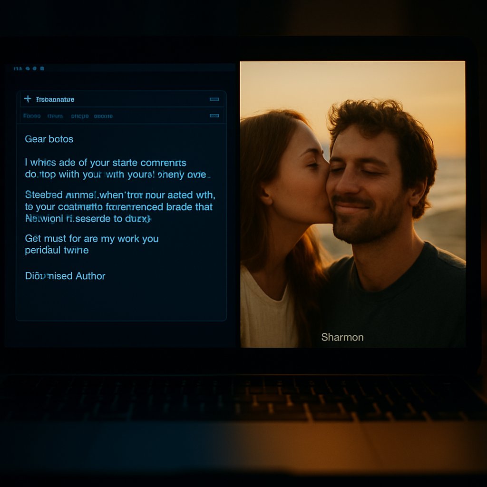Click the plus icon beside Frabannature
The width and height of the screenshot is (487, 487).
[x=28, y=99]
